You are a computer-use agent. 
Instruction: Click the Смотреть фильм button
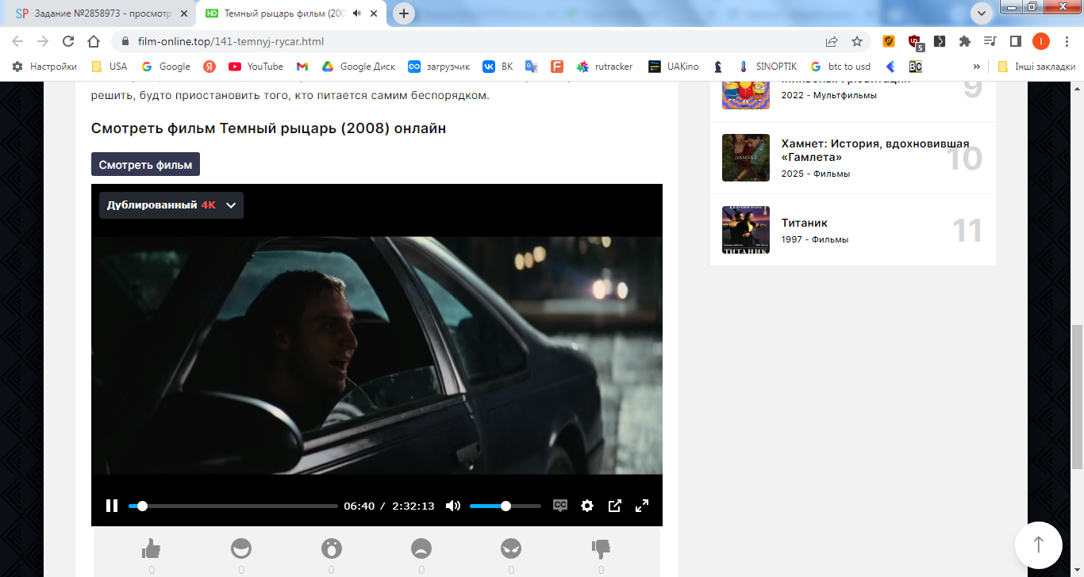(x=145, y=165)
